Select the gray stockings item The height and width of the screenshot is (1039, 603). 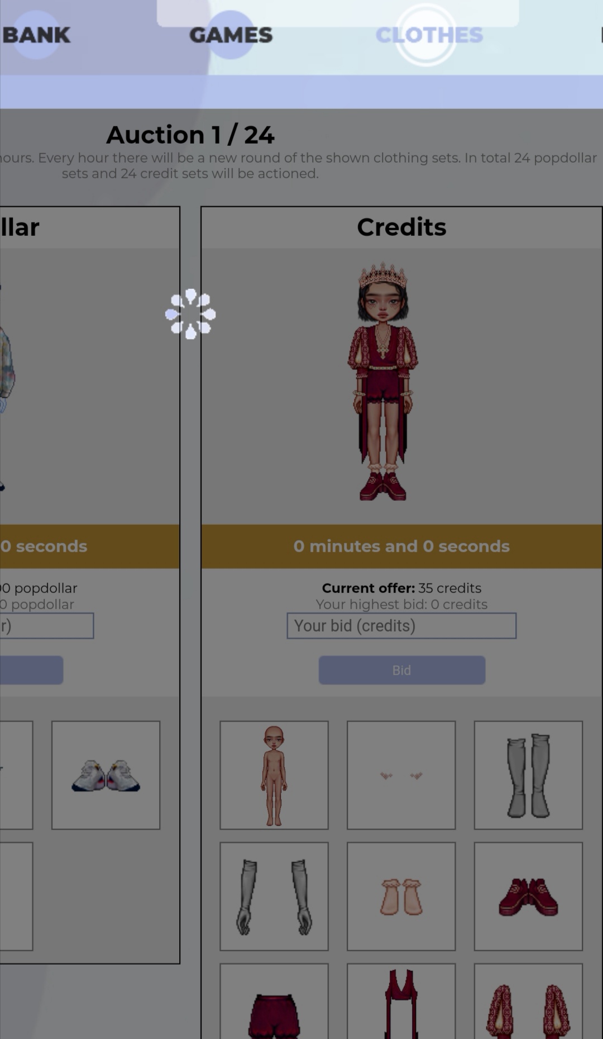click(528, 775)
